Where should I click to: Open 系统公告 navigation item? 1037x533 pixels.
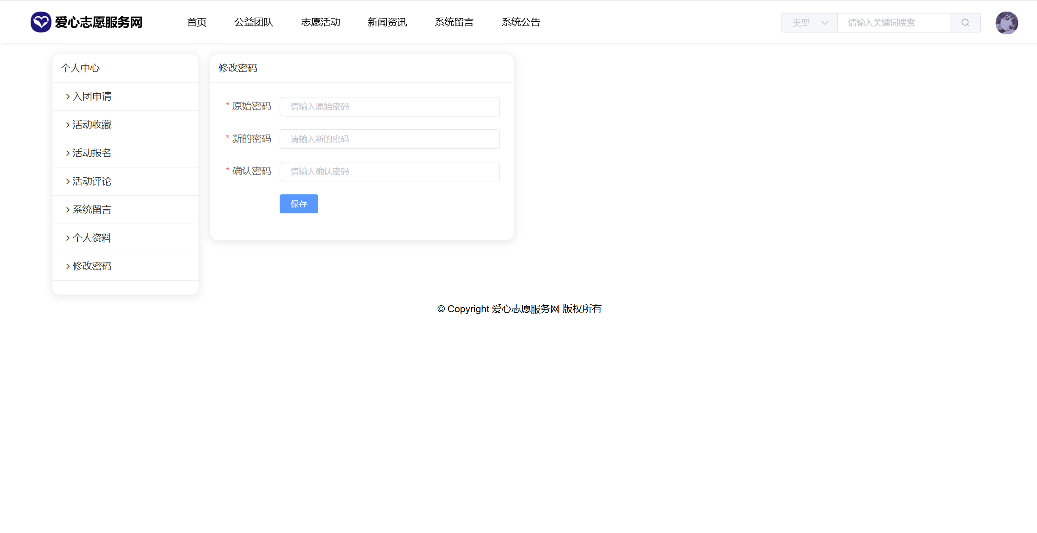(521, 22)
